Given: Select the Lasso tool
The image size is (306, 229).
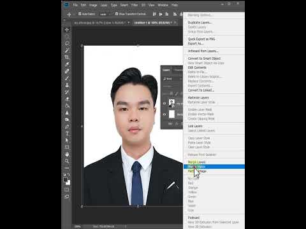Looking at the screenshot, I should pos(67,43).
